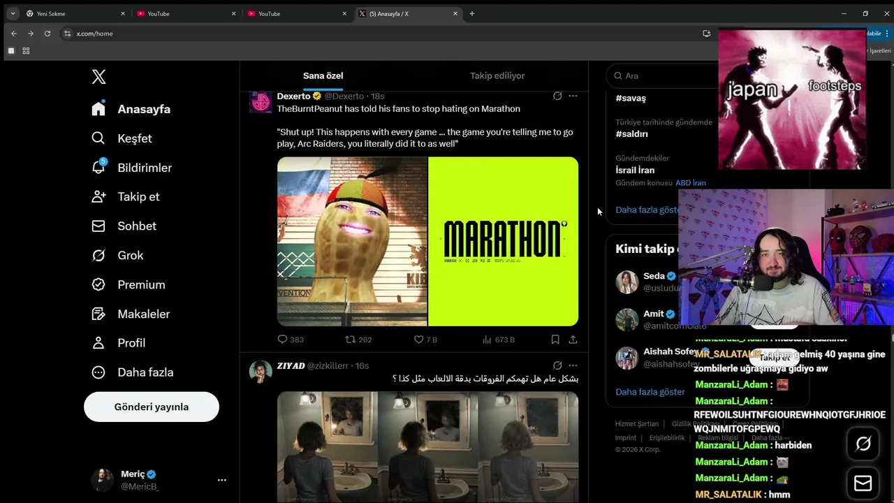Open Bildirimler notifications
Image resolution: width=894 pixels, height=503 pixels.
132,168
